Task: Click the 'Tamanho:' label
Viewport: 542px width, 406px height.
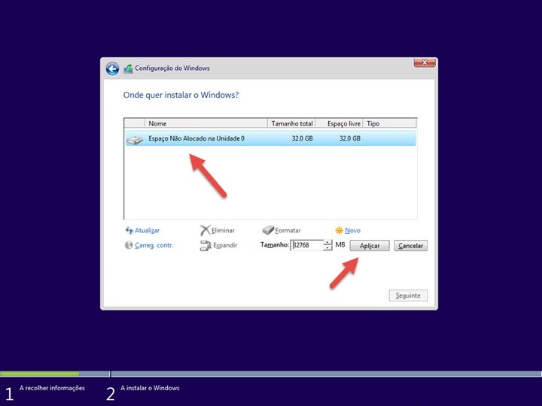Action: 275,245
